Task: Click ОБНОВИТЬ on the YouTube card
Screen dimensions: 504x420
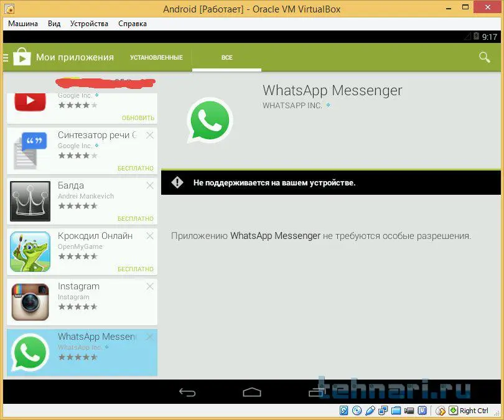Action: coord(138,118)
